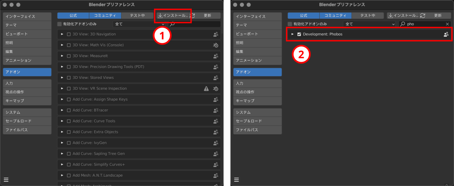
Task: Open ファイルパス section in right window sidebar
Action: coord(258,130)
